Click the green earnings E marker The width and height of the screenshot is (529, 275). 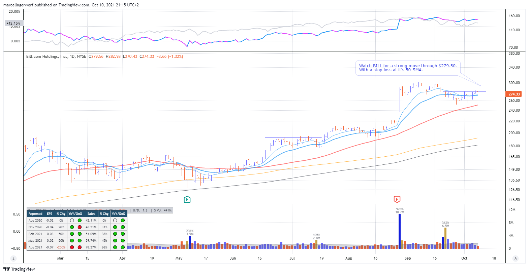pyautogui.click(x=187, y=199)
